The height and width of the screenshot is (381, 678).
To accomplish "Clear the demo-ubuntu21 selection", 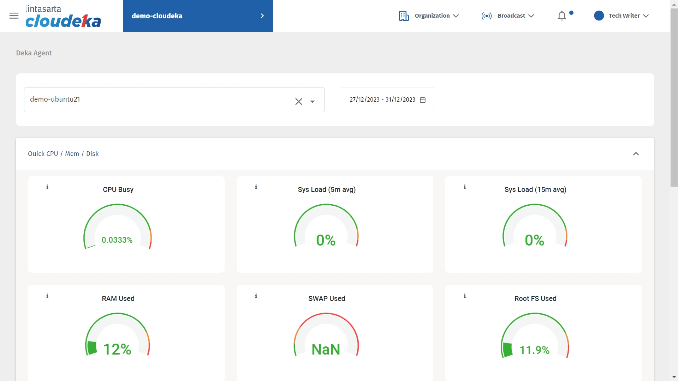I will [x=298, y=102].
